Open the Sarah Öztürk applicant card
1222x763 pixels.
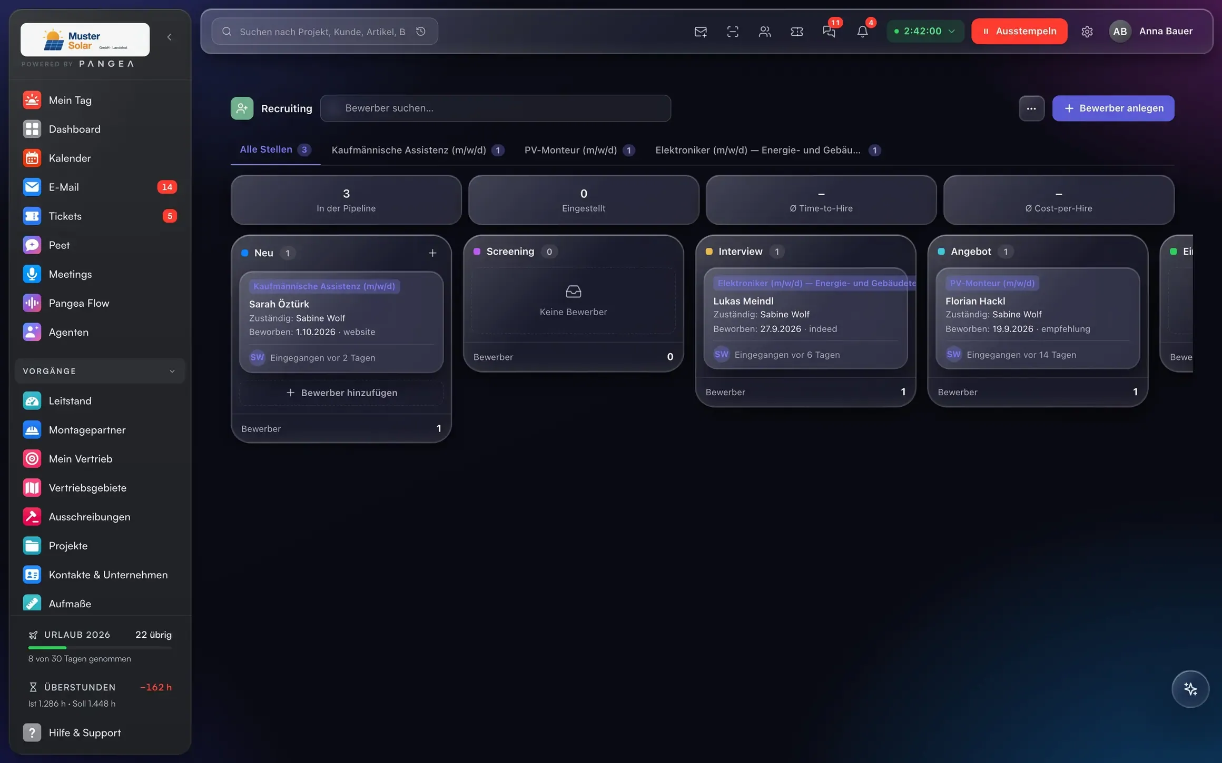click(341, 322)
